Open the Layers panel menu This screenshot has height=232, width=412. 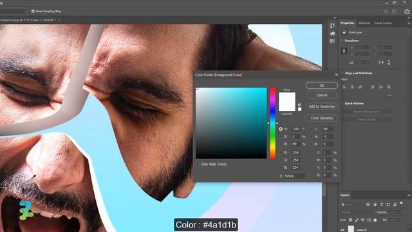409,195
